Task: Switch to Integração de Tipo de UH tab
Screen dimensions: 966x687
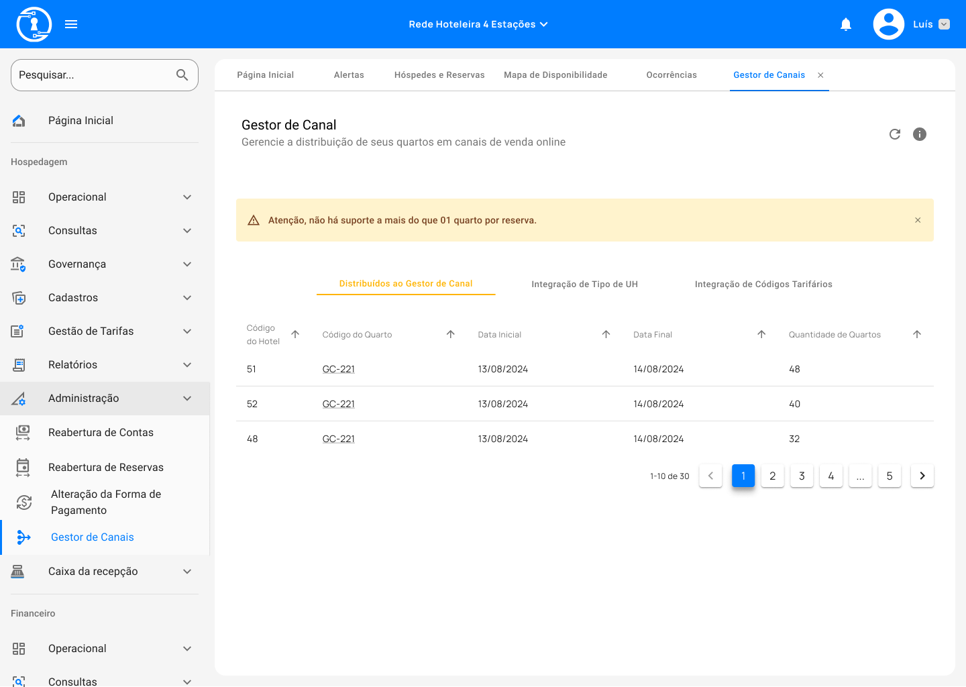Action: (584, 284)
